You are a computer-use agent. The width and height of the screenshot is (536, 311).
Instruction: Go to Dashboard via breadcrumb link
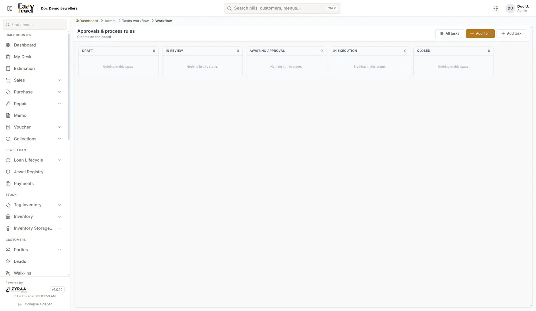pos(87,21)
